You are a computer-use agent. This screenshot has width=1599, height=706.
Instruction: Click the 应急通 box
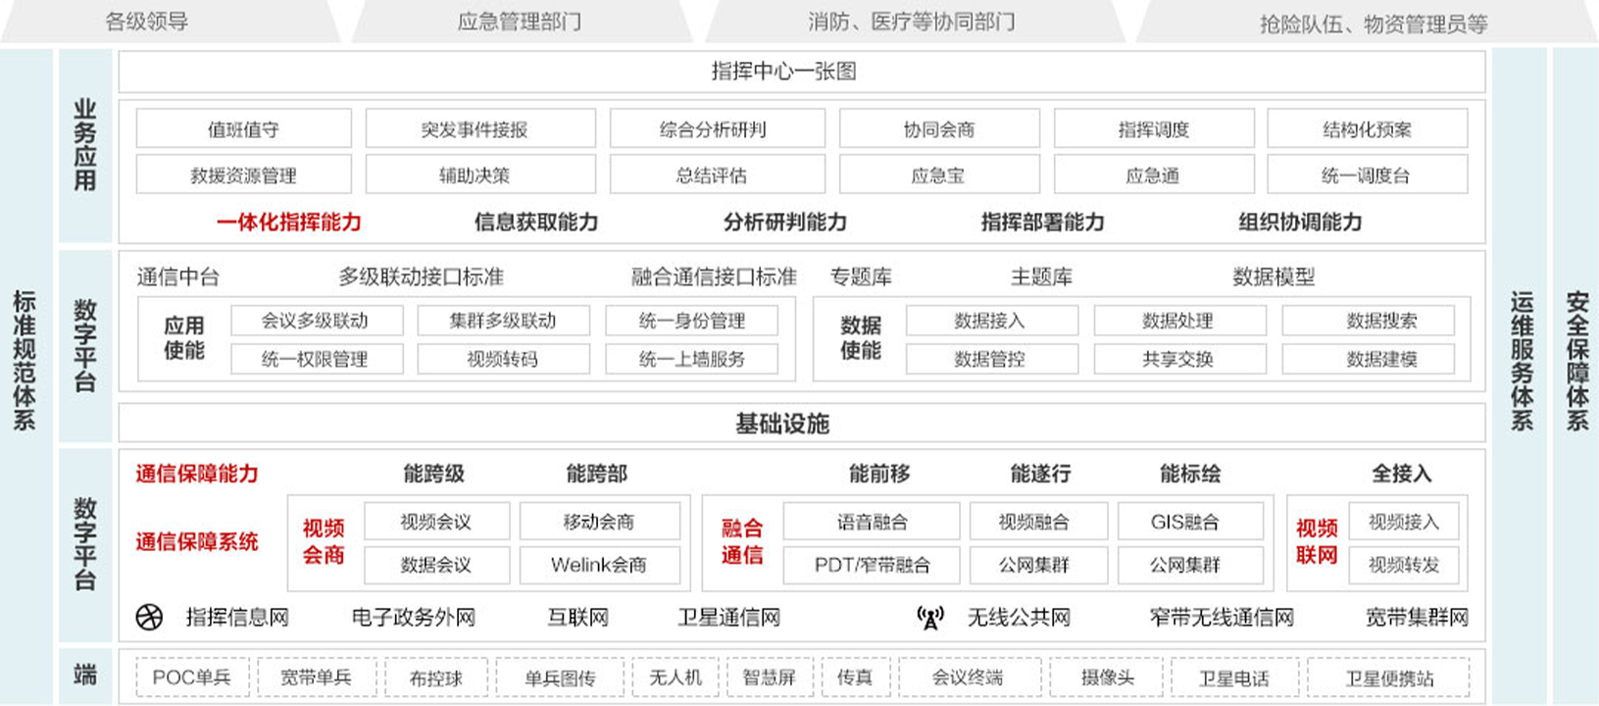pos(1154,175)
